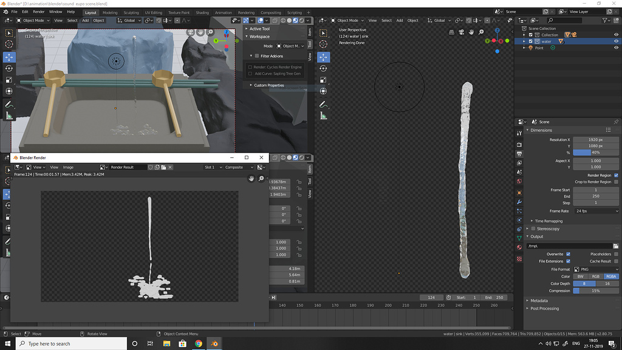Open the File Format PNG dropdown
Image resolution: width=622 pixels, height=350 pixels.
tap(596, 269)
